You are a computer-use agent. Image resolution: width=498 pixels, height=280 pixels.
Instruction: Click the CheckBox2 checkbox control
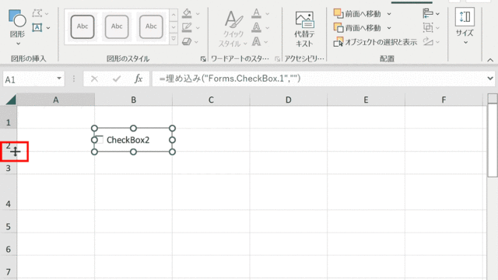tap(133, 140)
